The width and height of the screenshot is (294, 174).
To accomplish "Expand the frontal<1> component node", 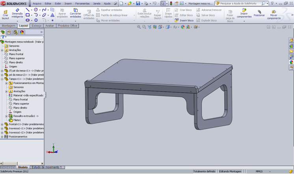I will (x=2, y=124).
